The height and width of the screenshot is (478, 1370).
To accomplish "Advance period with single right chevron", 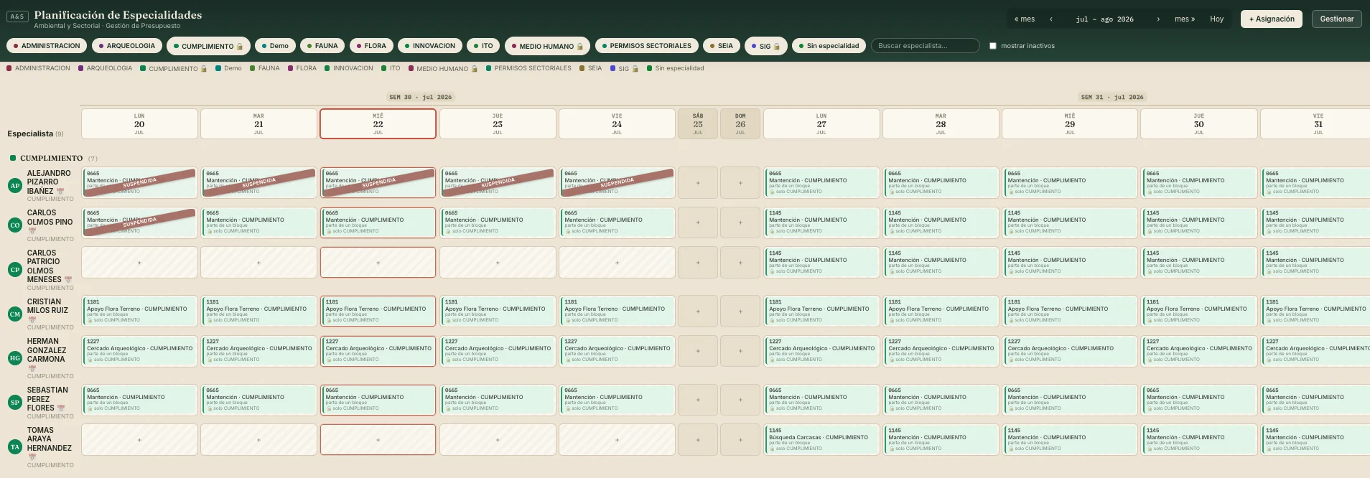I will click(1158, 19).
